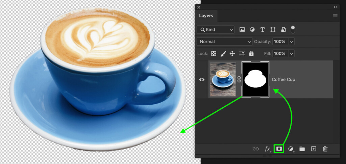
Task: Click the Fill 100% value field
Action: click(280, 54)
